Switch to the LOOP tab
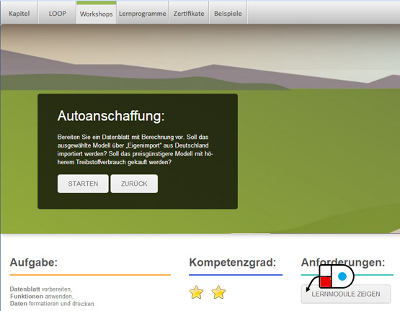400x311 pixels. pyautogui.click(x=57, y=13)
